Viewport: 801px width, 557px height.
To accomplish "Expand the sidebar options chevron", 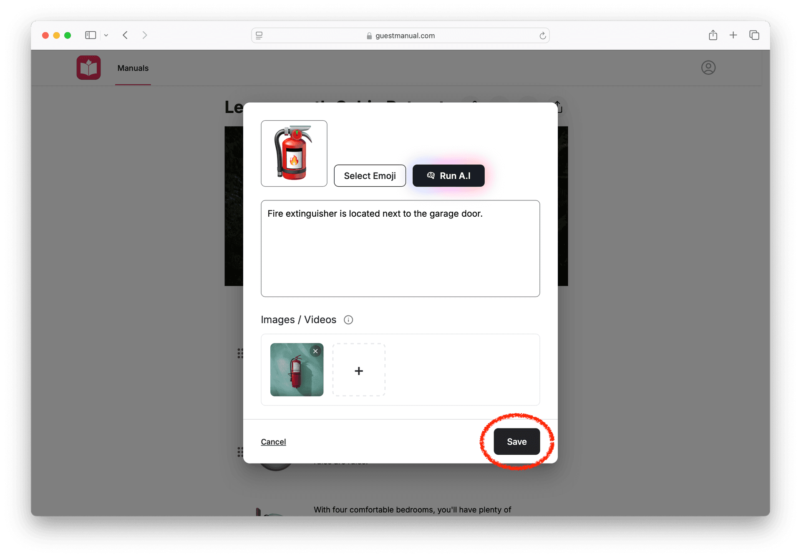I will click(106, 35).
